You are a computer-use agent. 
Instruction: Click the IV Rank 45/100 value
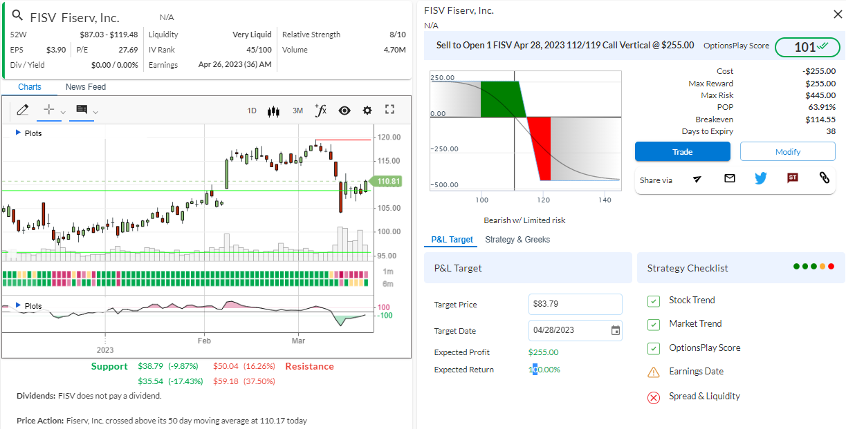tap(259, 50)
